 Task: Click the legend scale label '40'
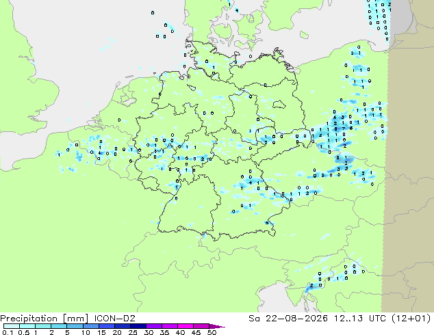180,332
